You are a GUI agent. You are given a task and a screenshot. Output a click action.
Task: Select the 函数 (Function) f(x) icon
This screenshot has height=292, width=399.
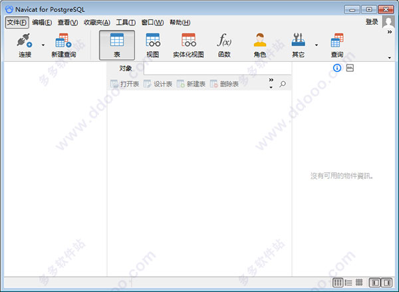point(224,40)
